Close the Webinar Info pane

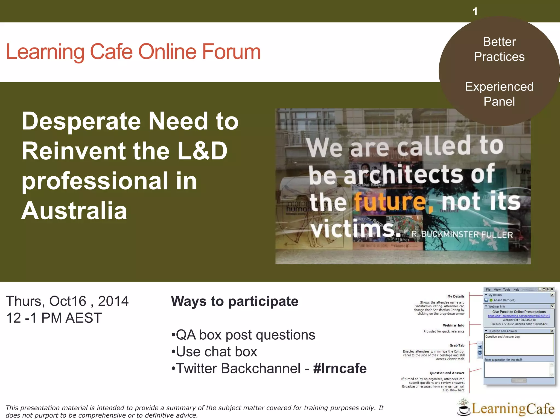(552, 307)
